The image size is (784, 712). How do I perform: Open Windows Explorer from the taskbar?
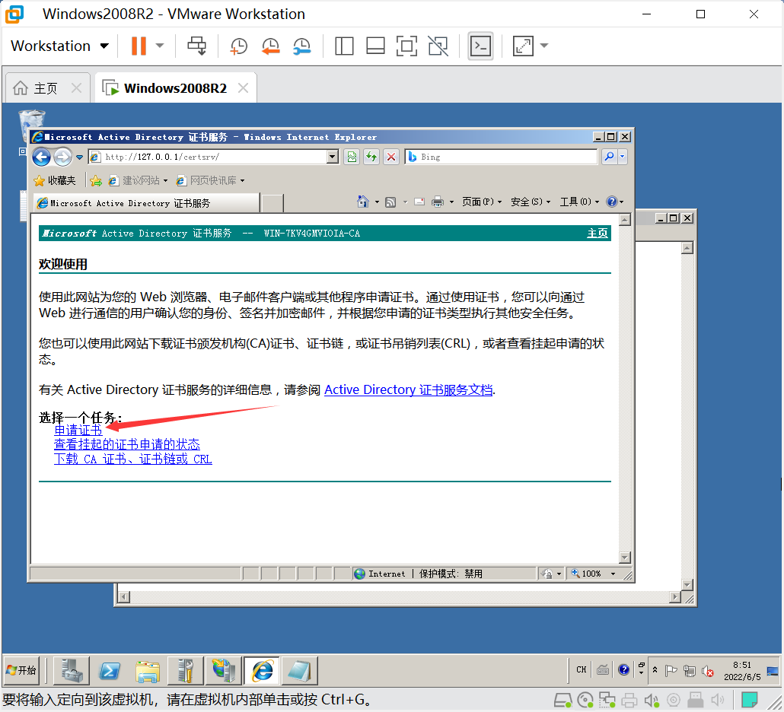pyautogui.click(x=147, y=670)
